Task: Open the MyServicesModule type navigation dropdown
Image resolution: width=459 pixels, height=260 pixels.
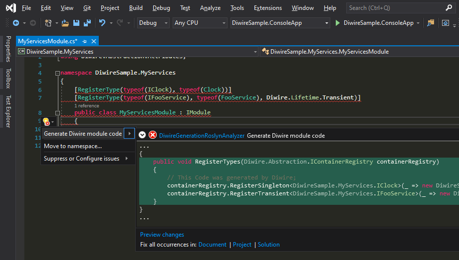Action: tap(360, 52)
